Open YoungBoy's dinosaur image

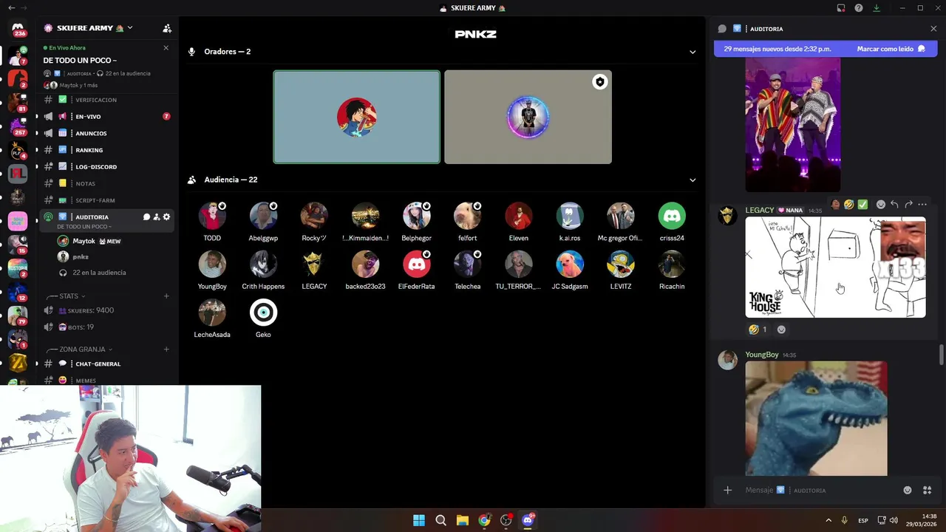pyautogui.click(x=816, y=418)
